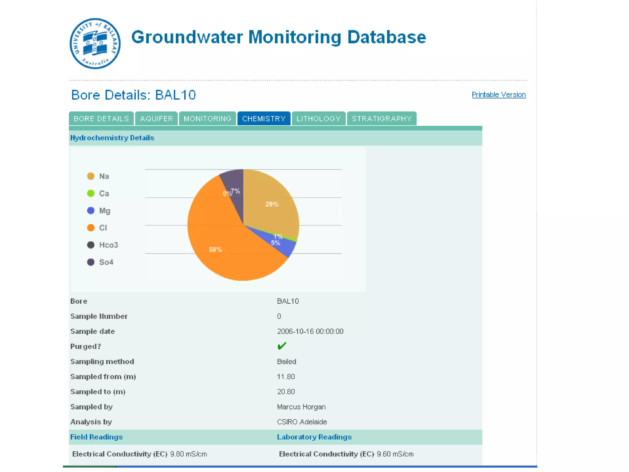Go to the Lithology tab

click(x=318, y=119)
